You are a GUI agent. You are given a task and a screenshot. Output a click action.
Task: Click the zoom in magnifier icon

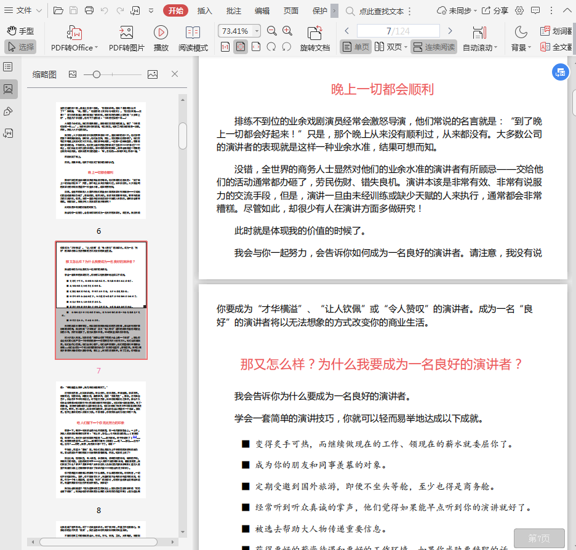[x=287, y=31]
